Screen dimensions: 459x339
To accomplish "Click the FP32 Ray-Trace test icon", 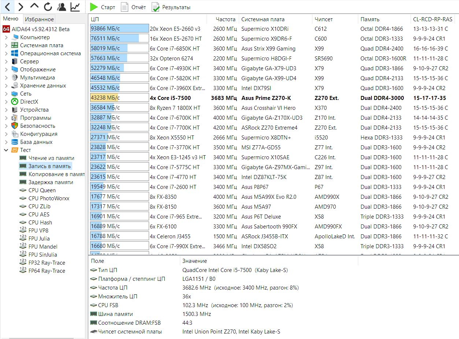I will [x=23, y=263].
